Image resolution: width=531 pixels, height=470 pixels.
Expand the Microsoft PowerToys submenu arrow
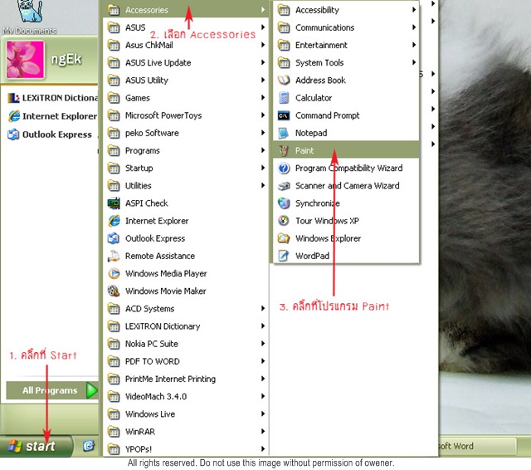pos(263,115)
